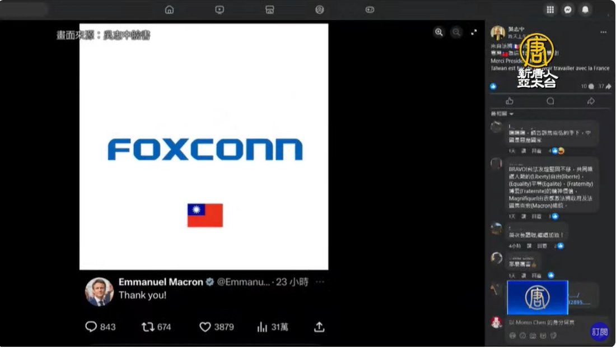Open the Groups icon in top bar
Image resolution: width=616 pixels, height=348 pixels.
[320, 10]
